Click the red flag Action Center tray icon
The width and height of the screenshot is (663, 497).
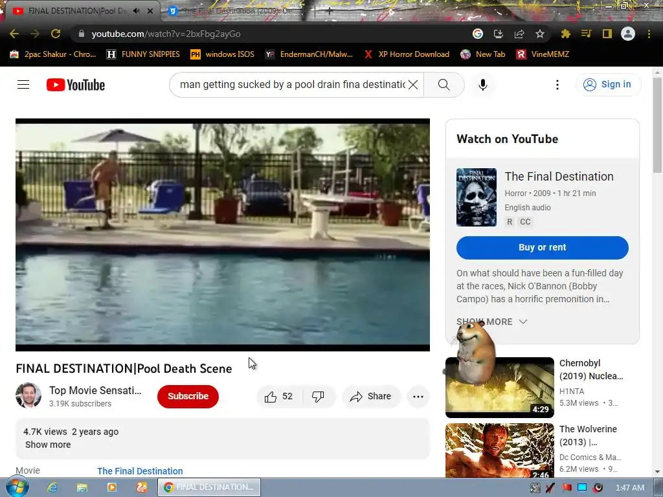click(567, 488)
